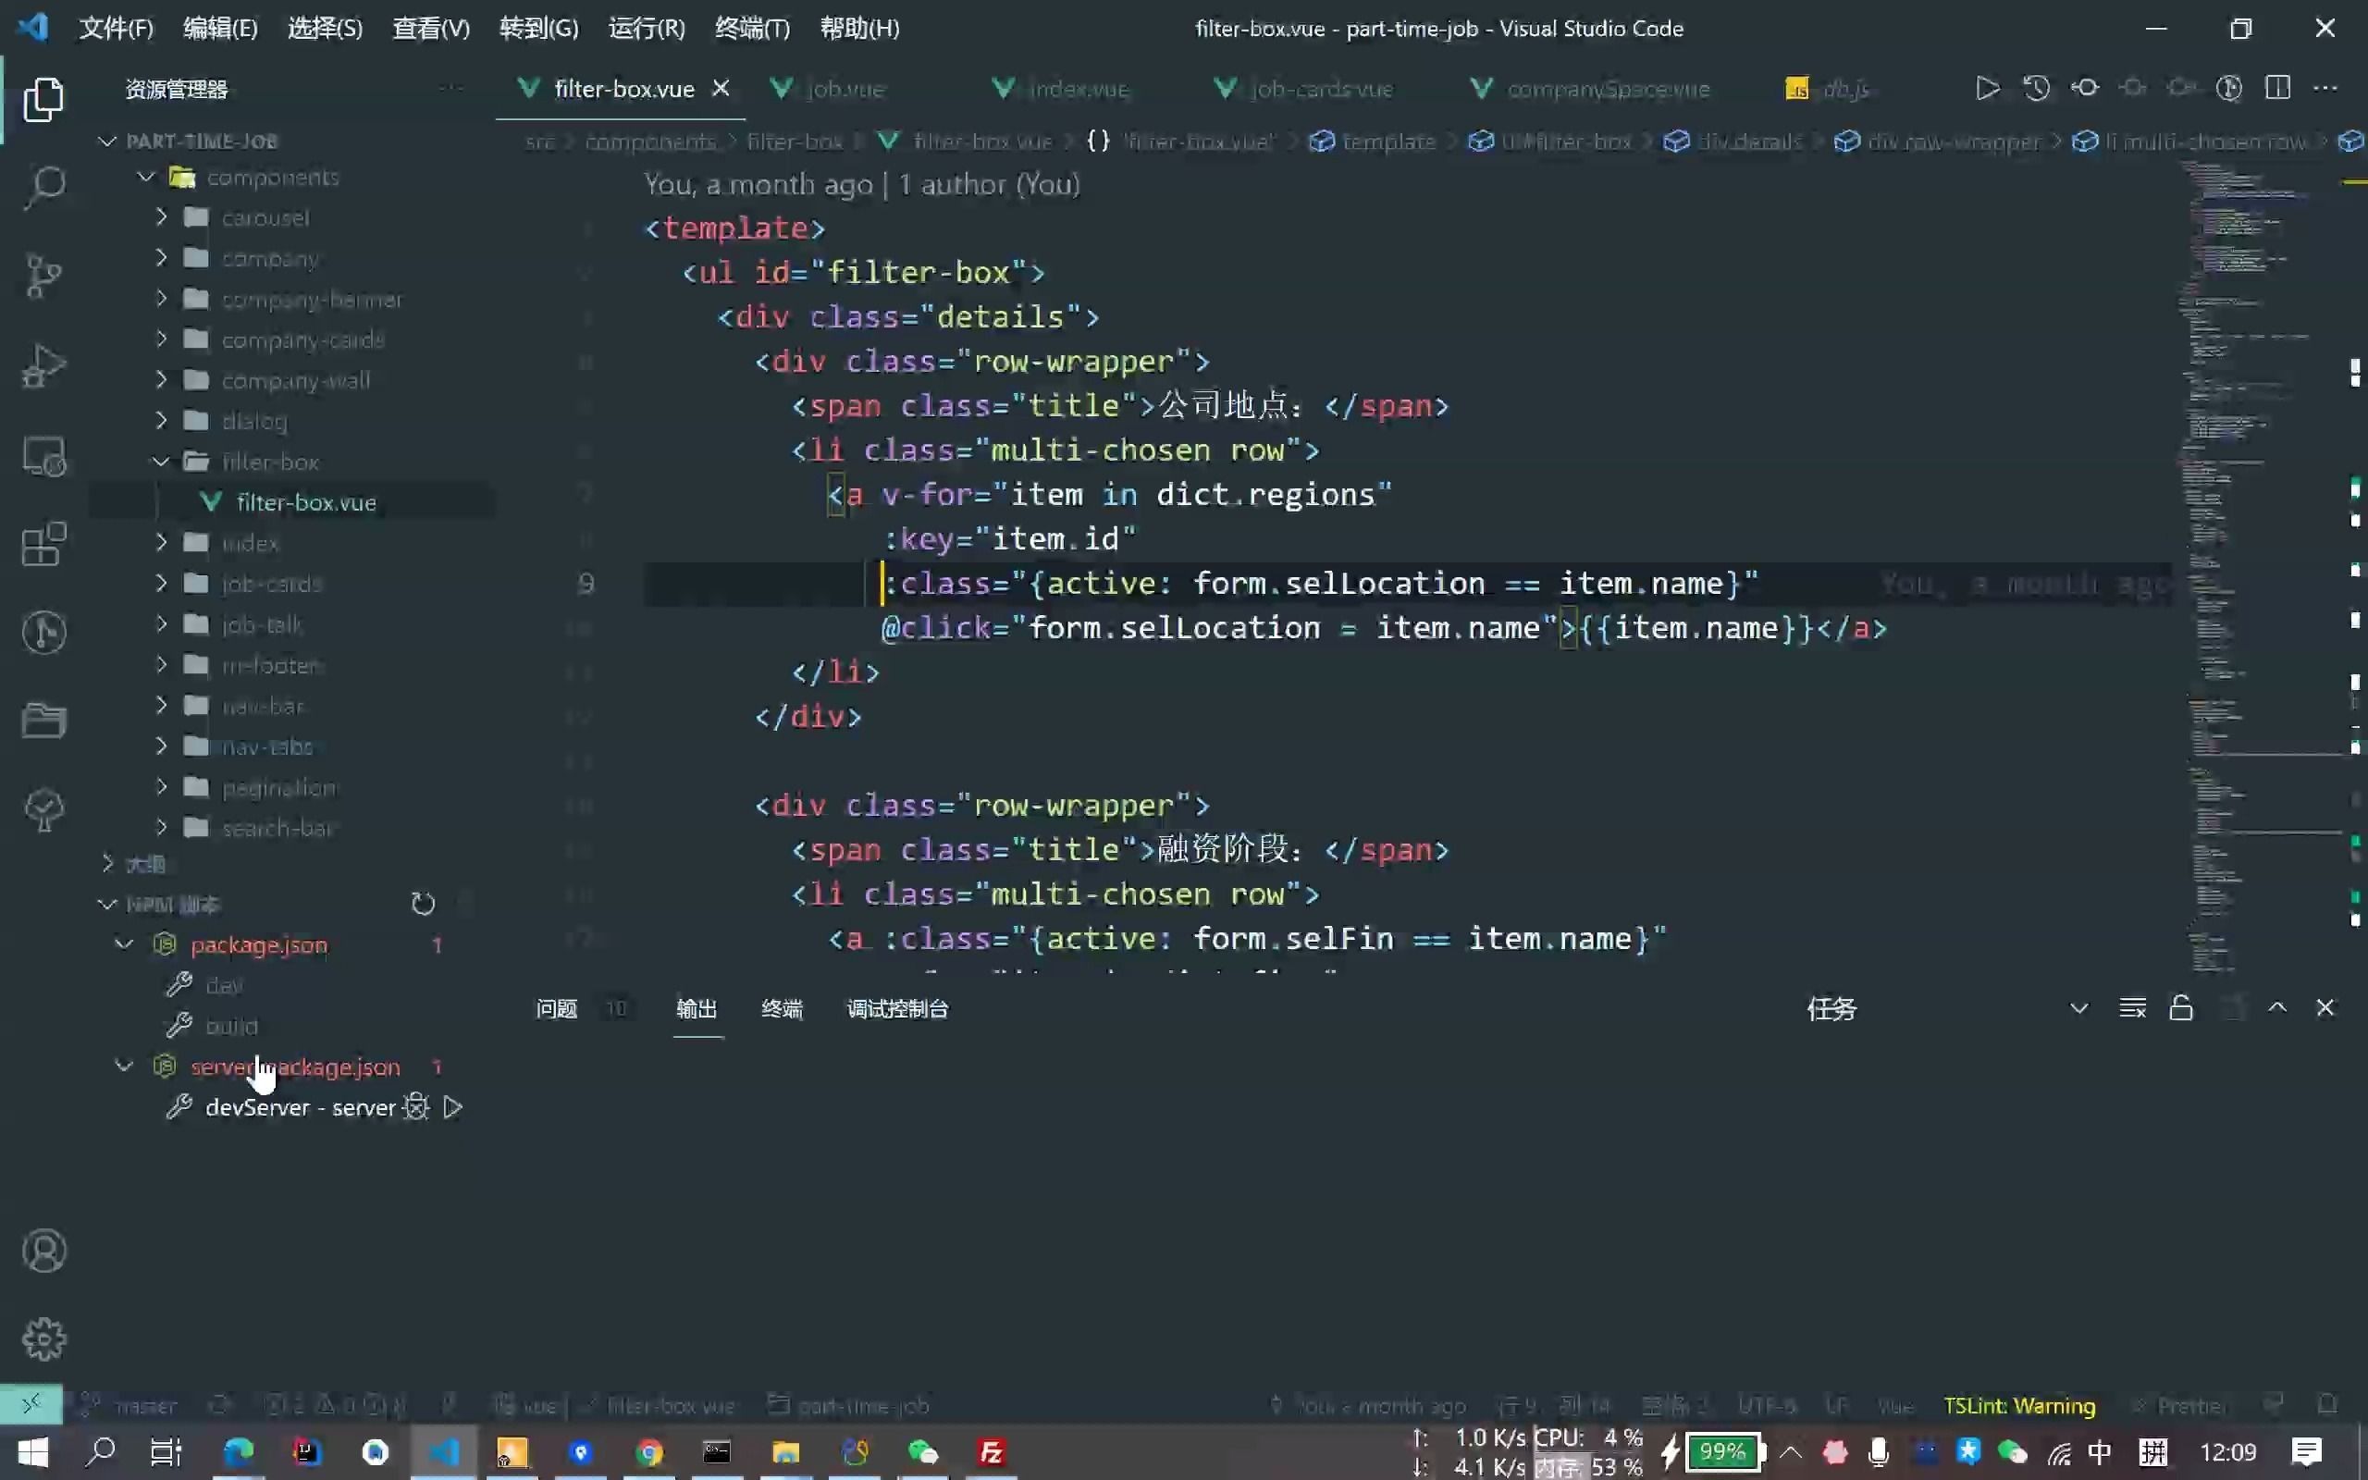The image size is (2368, 1480).
Task: Open the Project Manager folder icon
Action: point(43,721)
